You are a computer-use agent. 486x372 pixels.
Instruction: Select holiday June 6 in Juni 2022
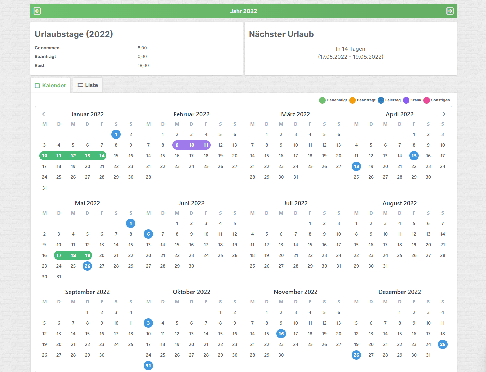click(x=148, y=234)
